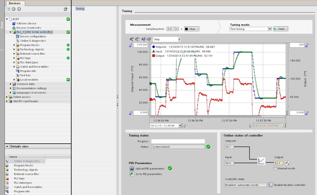Edit the right axis upper limit field 200

click(x=297, y=45)
